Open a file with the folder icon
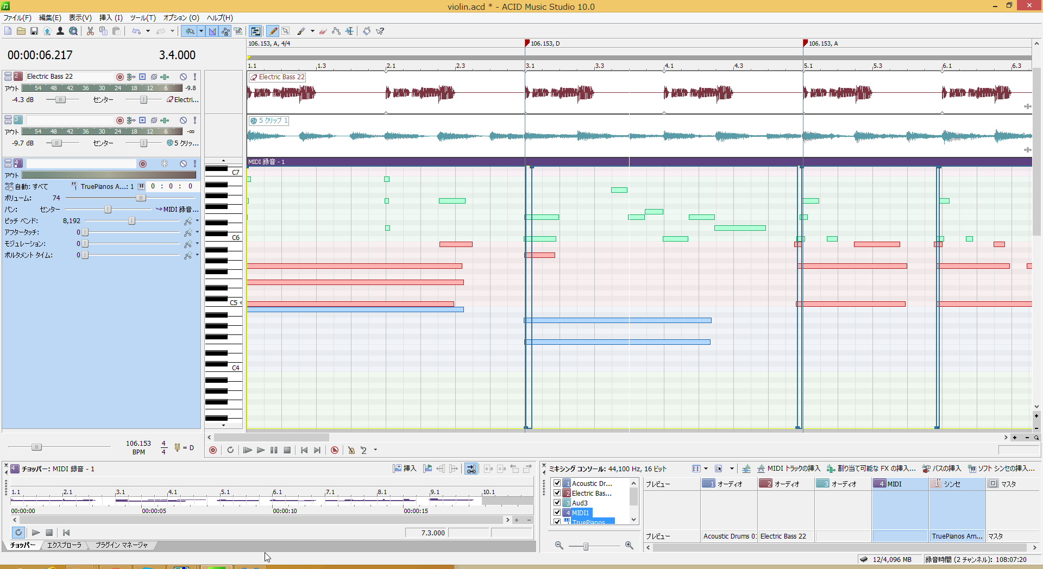The height and width of the screenshot is (569, 1043). tap(21, 31)
